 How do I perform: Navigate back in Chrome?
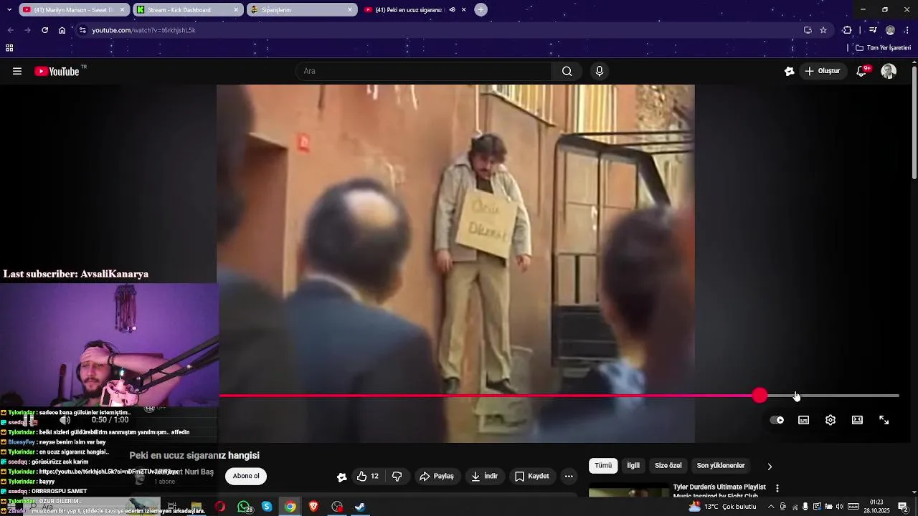tap(10, 30)
